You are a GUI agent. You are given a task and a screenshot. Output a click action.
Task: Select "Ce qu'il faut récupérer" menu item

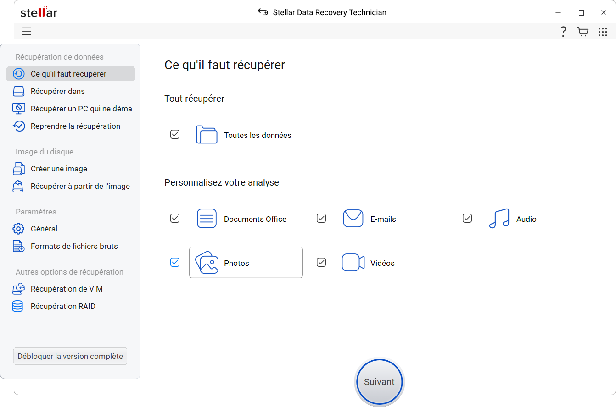[x=71, y=74]
